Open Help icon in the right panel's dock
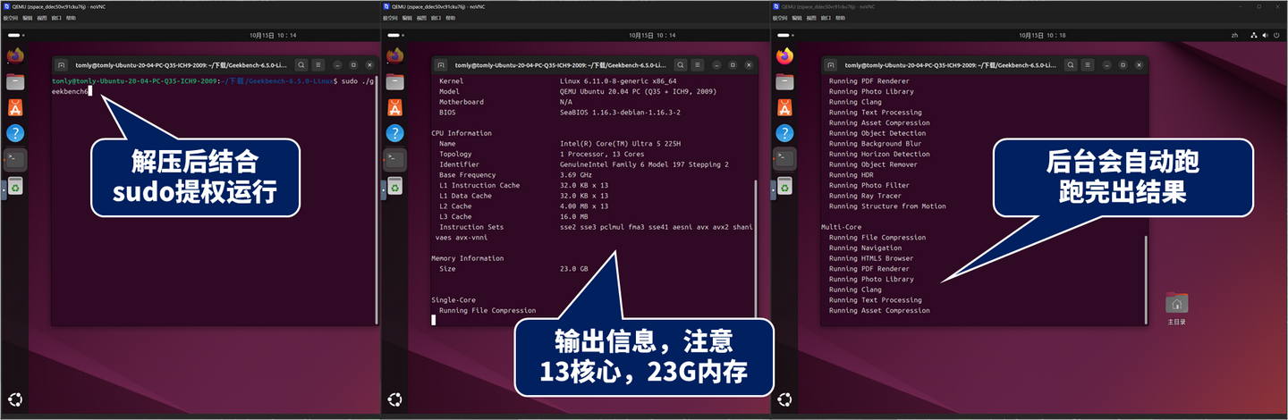 click(784, 134)
